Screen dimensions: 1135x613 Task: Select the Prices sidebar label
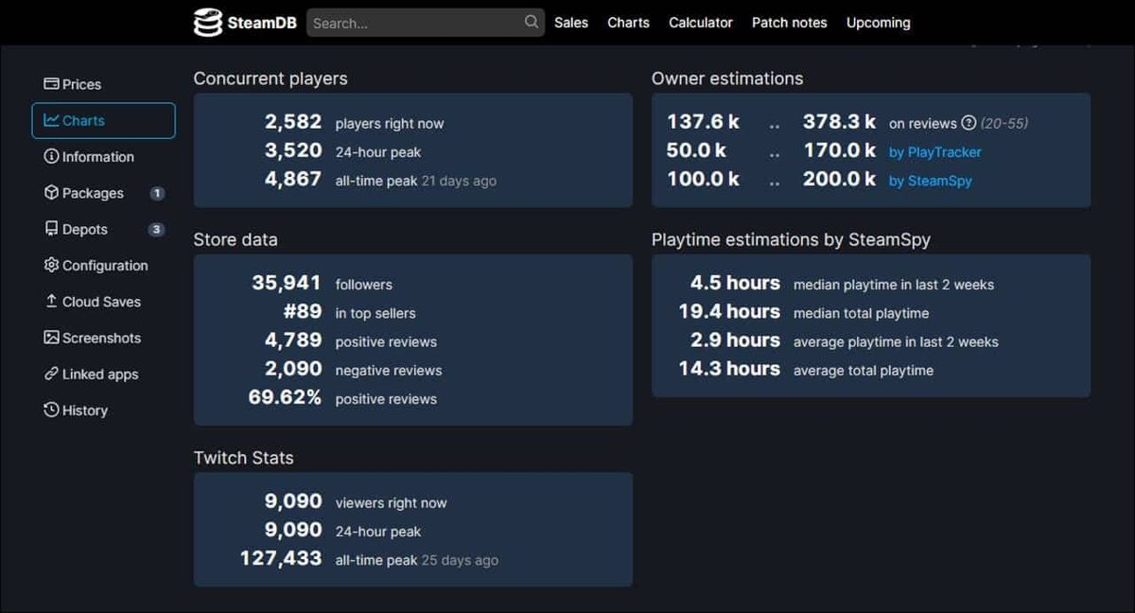click(x=81, y=84)
